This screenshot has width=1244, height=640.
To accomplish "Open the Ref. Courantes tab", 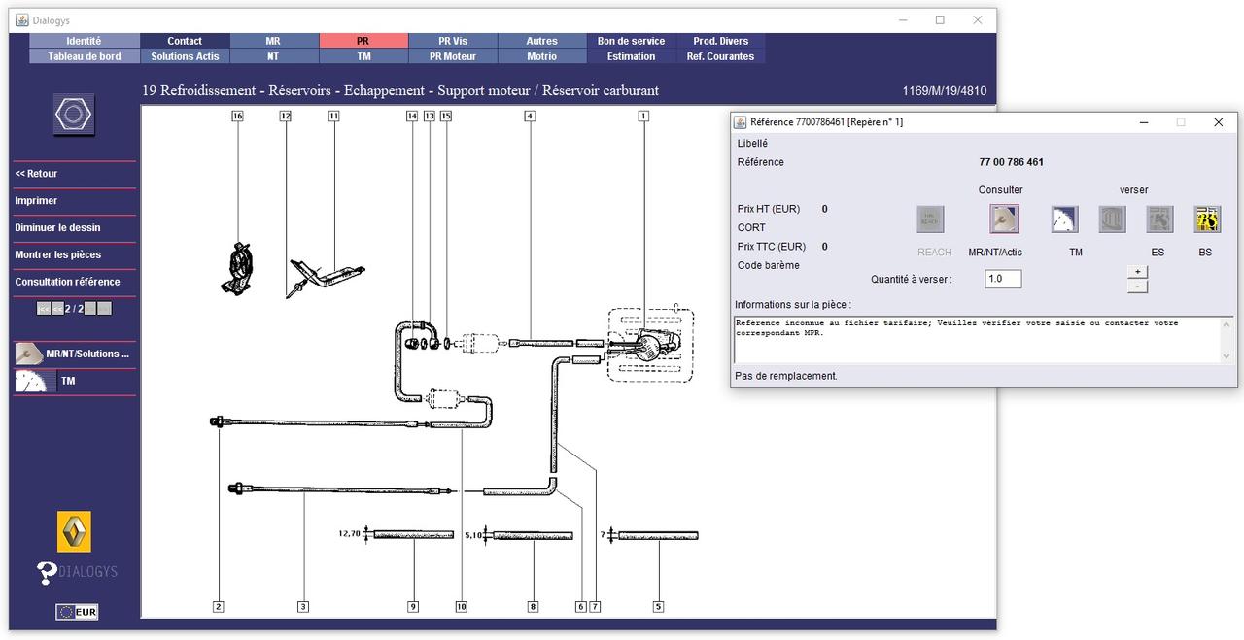I will point(721,56).
